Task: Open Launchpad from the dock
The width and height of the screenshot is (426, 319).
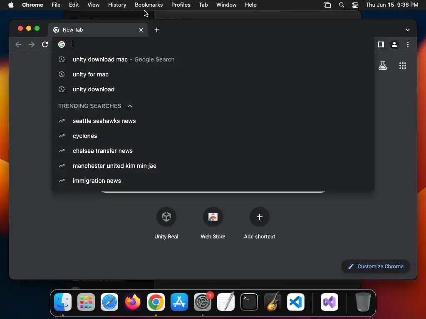Action: 86,302
